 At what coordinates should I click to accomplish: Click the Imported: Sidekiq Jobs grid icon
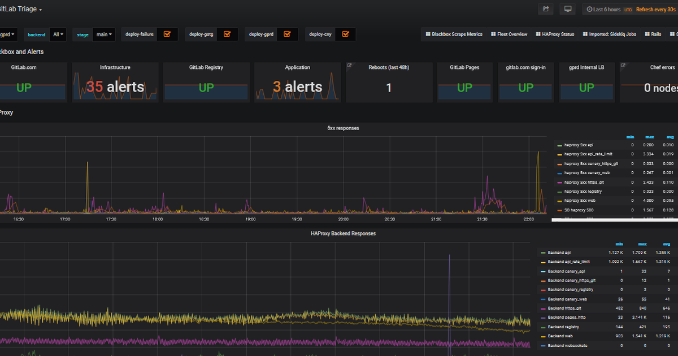click(584, 34)
